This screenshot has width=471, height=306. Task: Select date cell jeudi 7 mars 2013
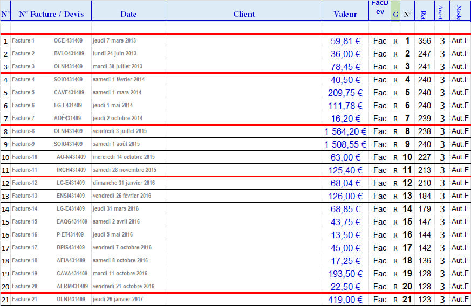pyautogui.click(x=114, y=41)
